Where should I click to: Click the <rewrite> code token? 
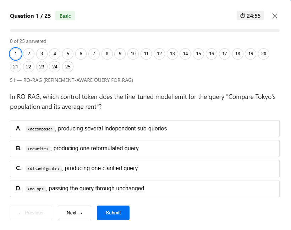pyautogui.click(x=38, y=149)
